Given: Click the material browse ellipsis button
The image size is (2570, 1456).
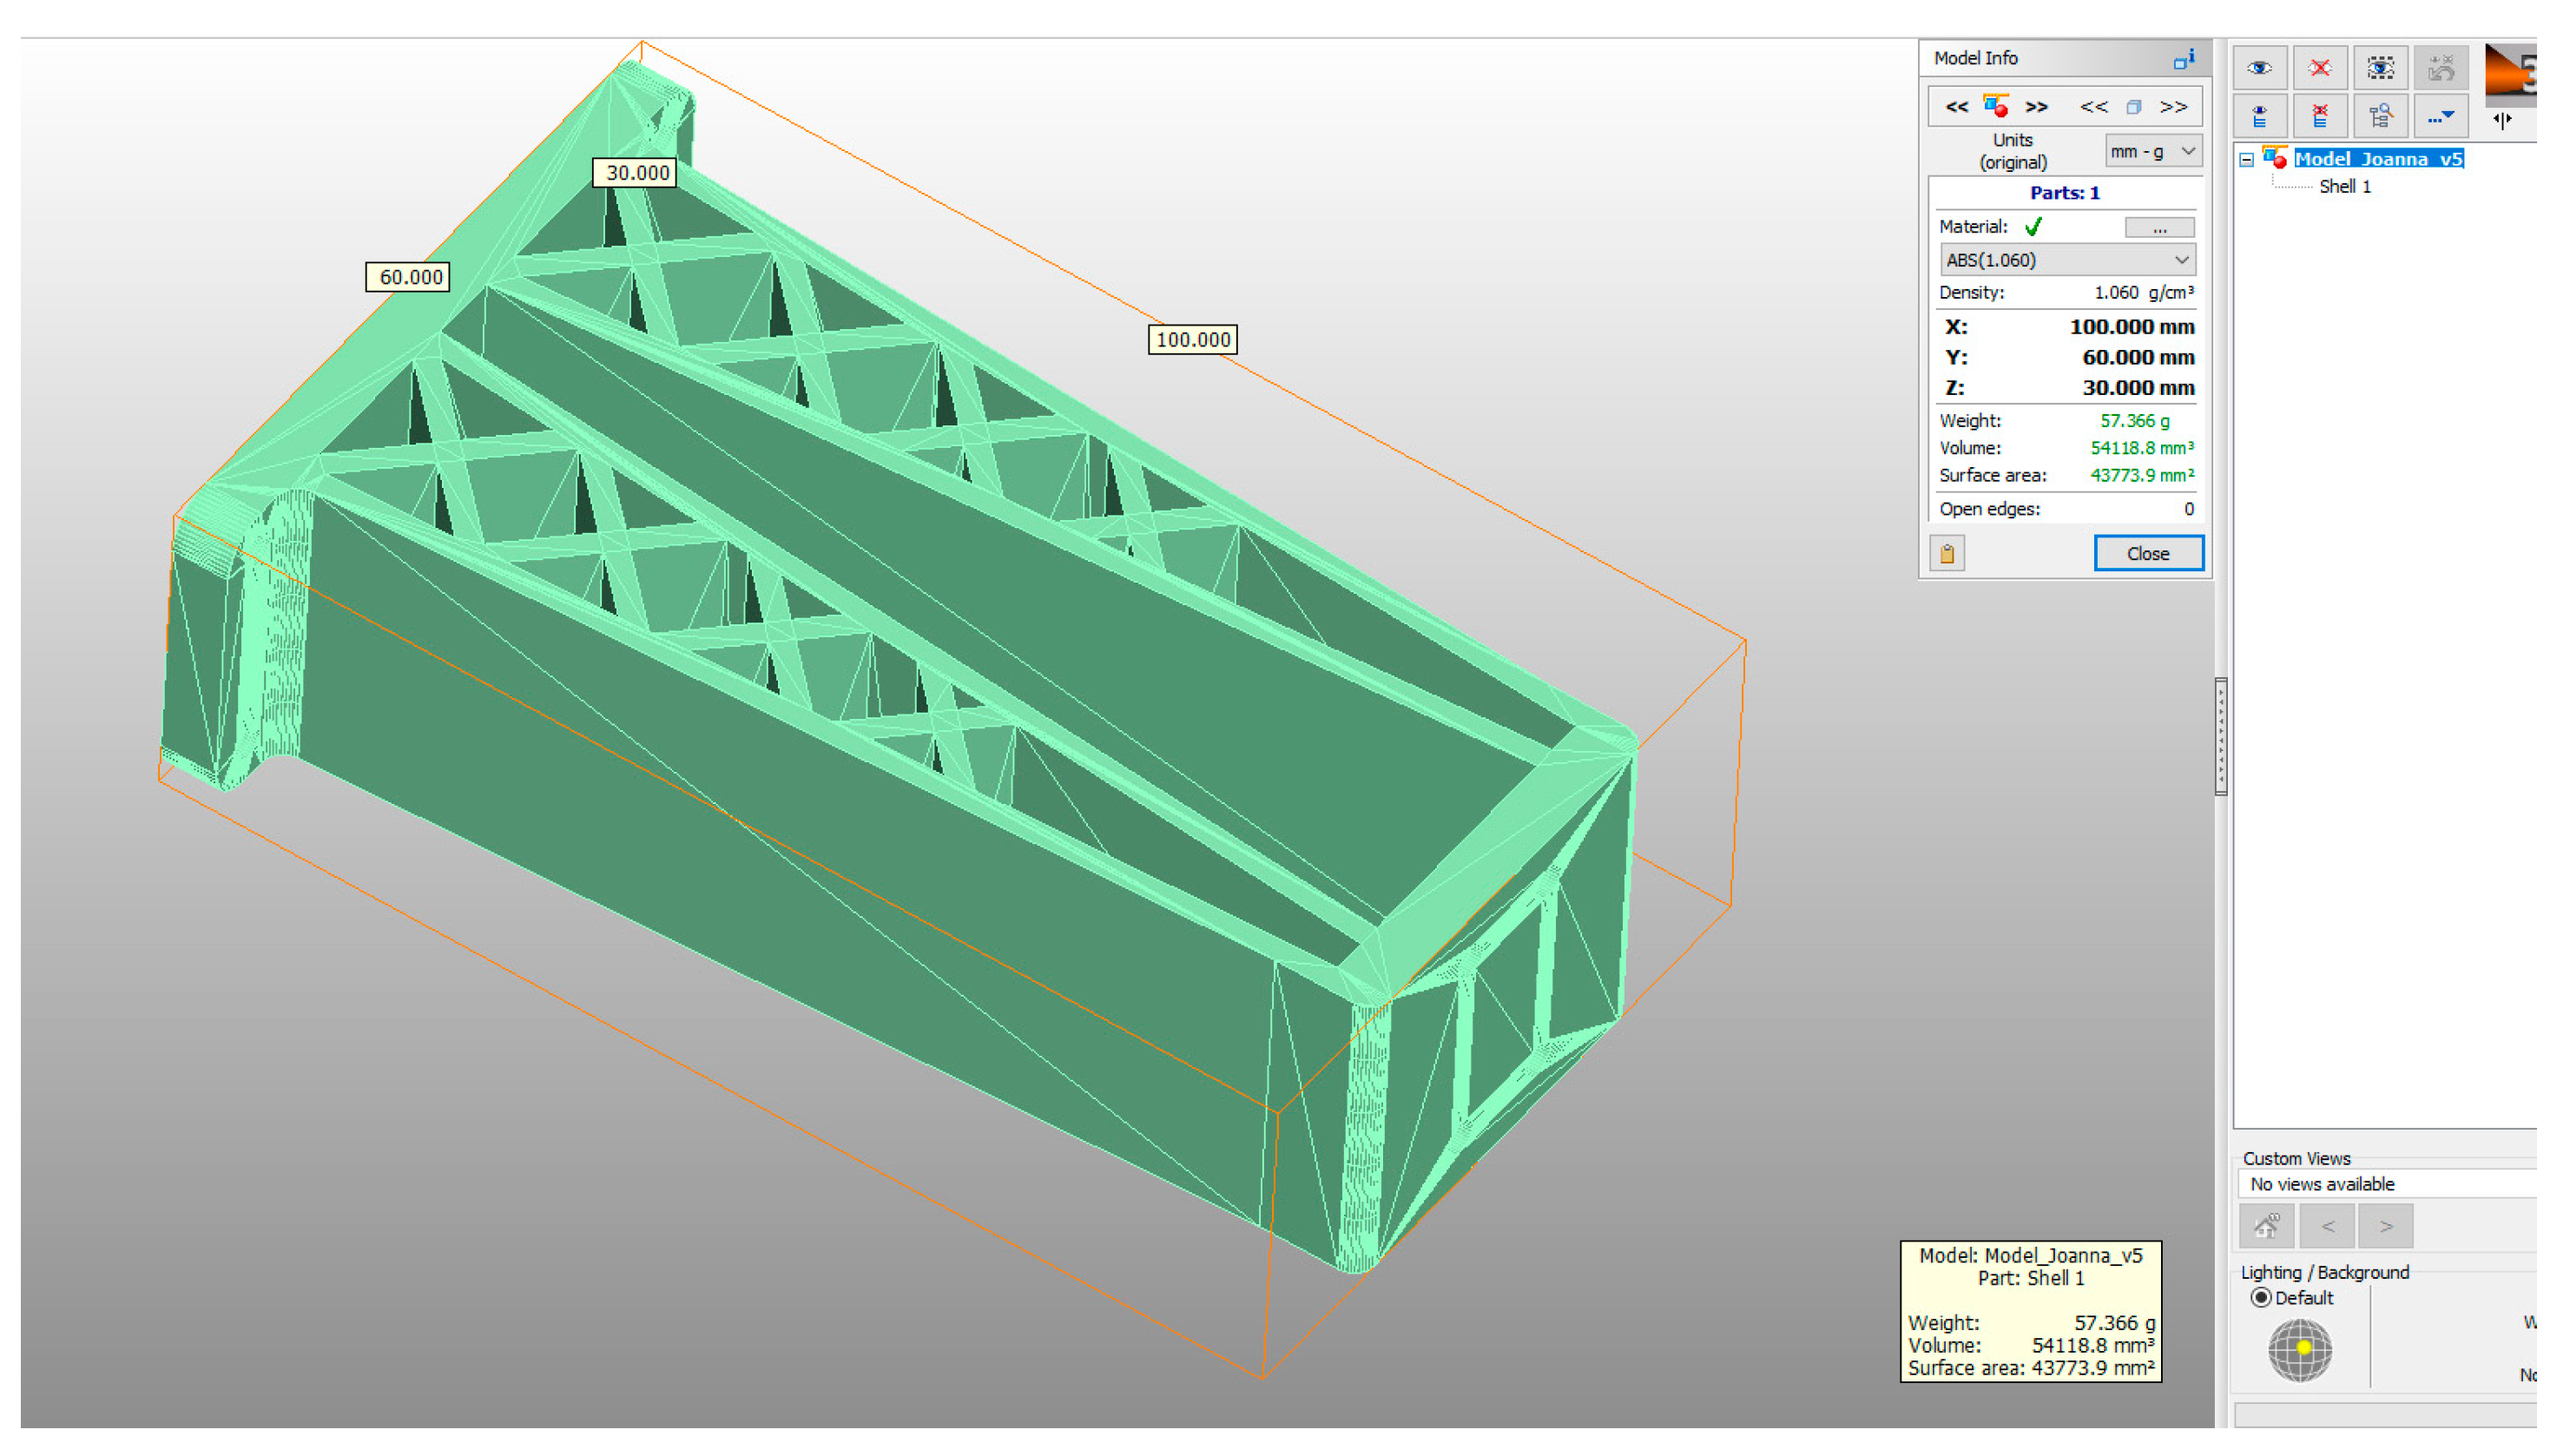Looking at the screenshot, I should click(x=2158, y=228).
